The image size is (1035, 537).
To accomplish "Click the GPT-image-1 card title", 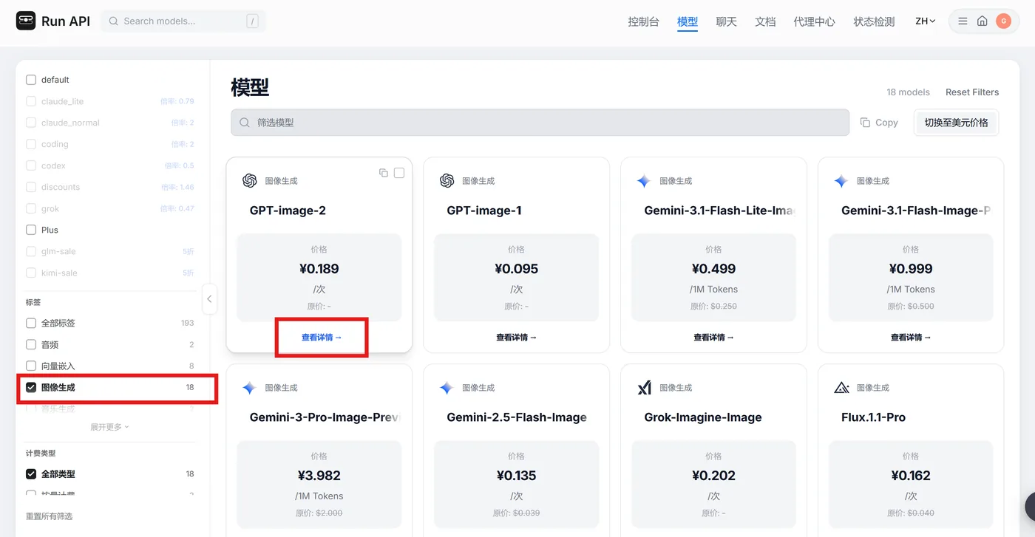I will tap(484, 211).
